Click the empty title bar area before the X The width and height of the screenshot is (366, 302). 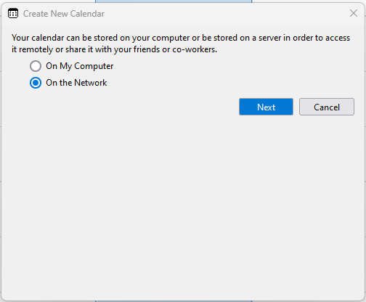225,14
